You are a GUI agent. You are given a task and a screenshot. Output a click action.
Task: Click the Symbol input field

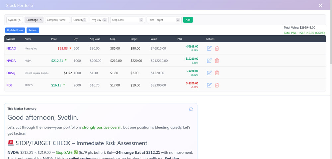(x=15, y=20)
